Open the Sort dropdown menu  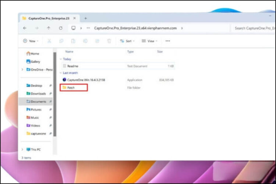(127, 41)
